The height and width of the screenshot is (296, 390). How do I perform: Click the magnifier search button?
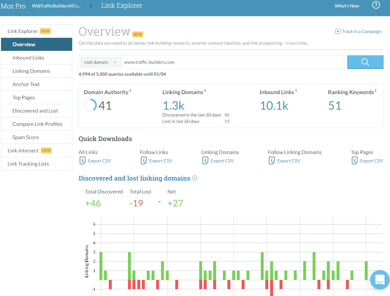pyautogui.click(x=365, y=62)
